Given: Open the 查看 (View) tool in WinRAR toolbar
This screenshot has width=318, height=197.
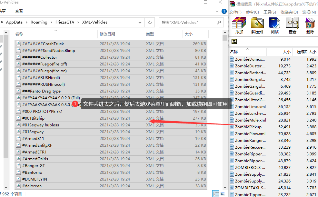Looking at the screenshot, I should [x=293, y=25].
